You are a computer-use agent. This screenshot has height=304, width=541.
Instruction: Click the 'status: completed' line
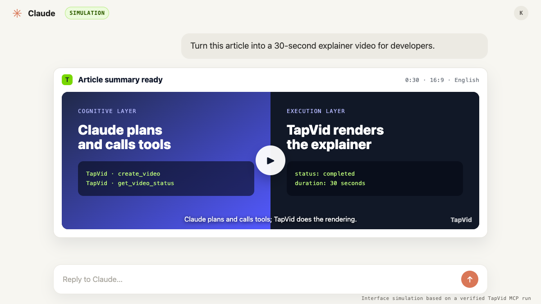325,173
